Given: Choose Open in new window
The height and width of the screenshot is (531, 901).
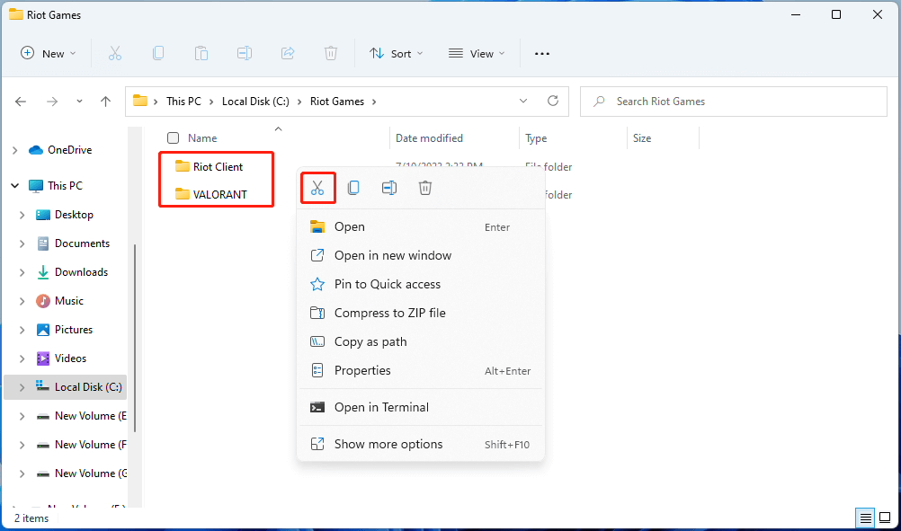Looking at the screenshot, I should point(421,255).
